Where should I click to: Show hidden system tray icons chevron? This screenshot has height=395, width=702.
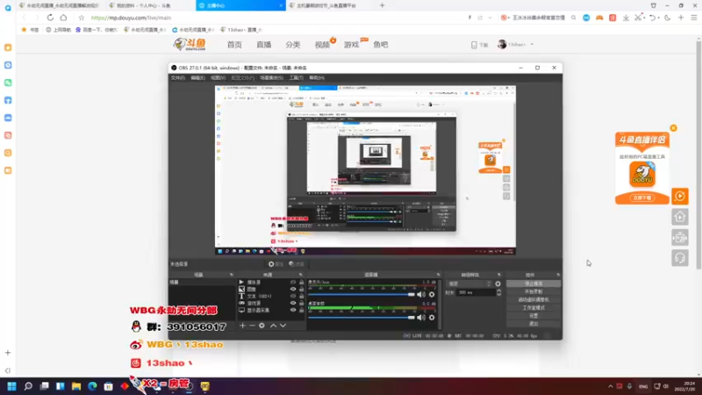[610, 386]
